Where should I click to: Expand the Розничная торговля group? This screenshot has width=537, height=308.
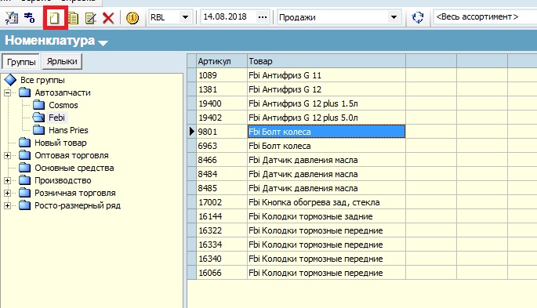[7, 194]
